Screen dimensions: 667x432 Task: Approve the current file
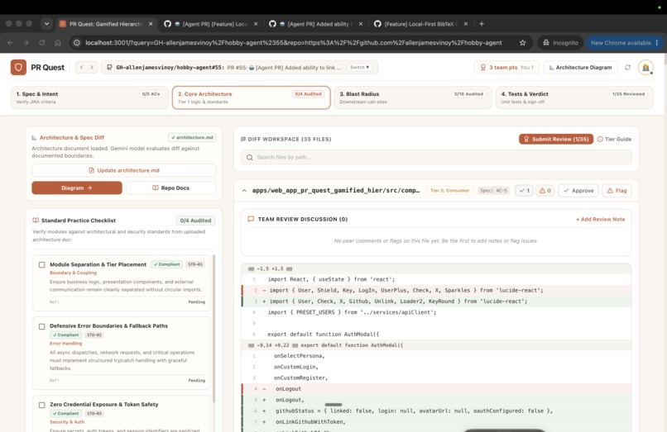tap(578, 190)
